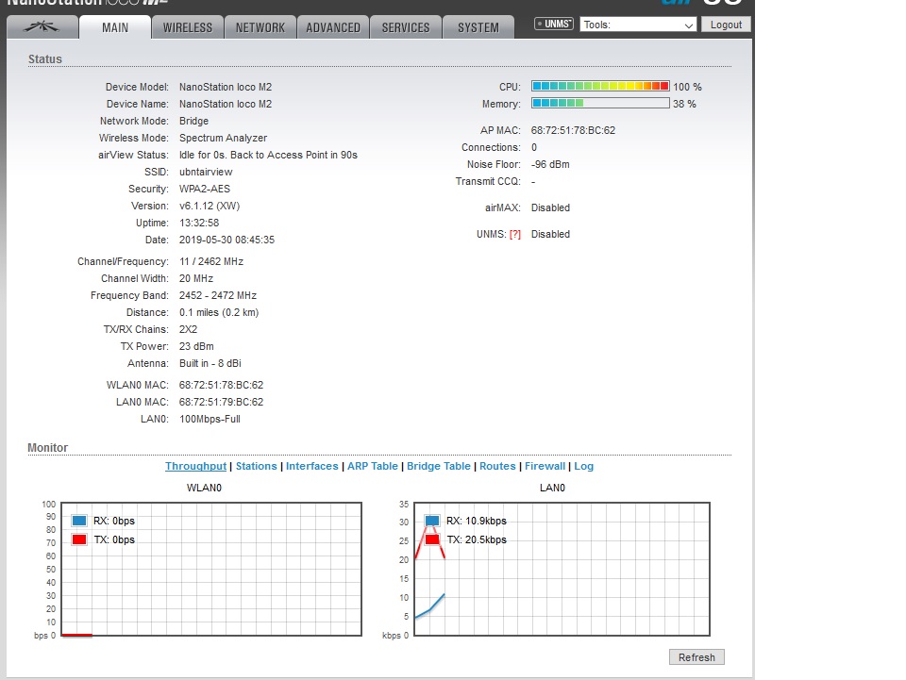This screenshot has height=680, width=906.
Task: Select the LAN0 MAC value 68:72:51:79:BC:62
Action: pyautogui.click(x=221, y=402)
